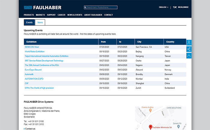Click the scroll-to-top arrow icon
The image size is (210, 130).
(x=189, y=56)
